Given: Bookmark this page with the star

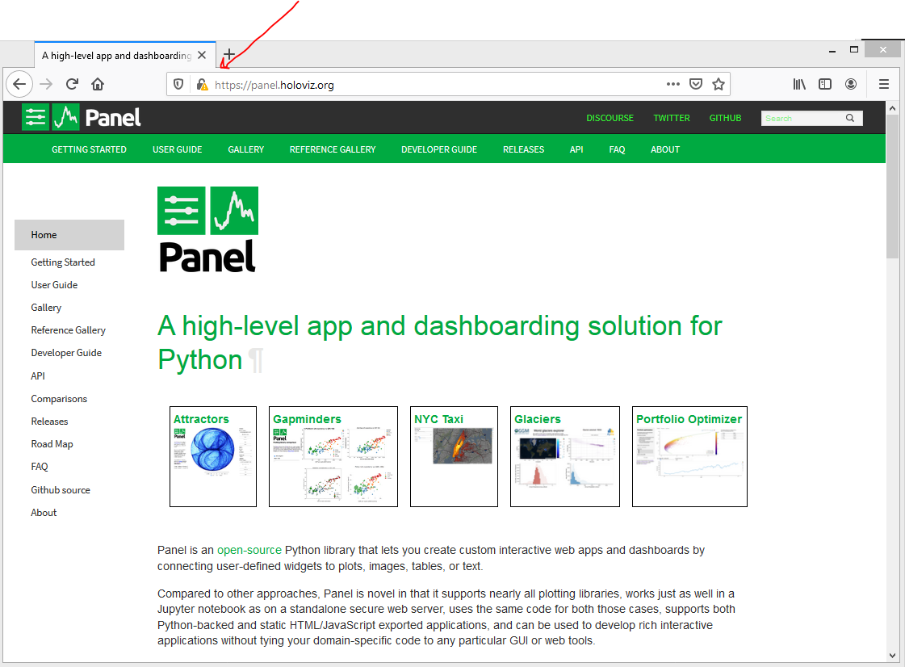Looking at the screenshot, I should 719,84.
